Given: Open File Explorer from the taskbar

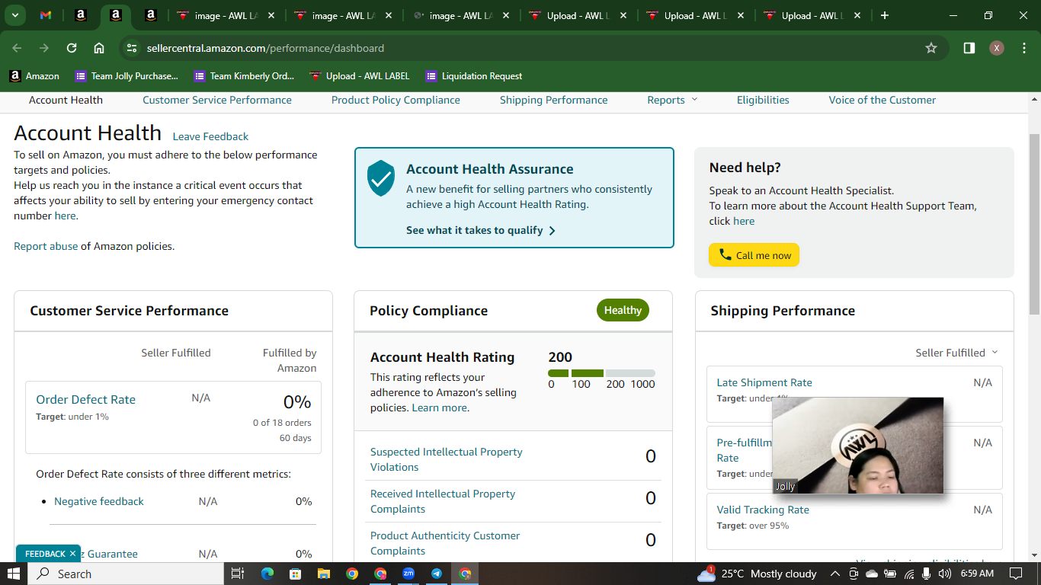Looking at the screenshot, I should coord(323,574).
